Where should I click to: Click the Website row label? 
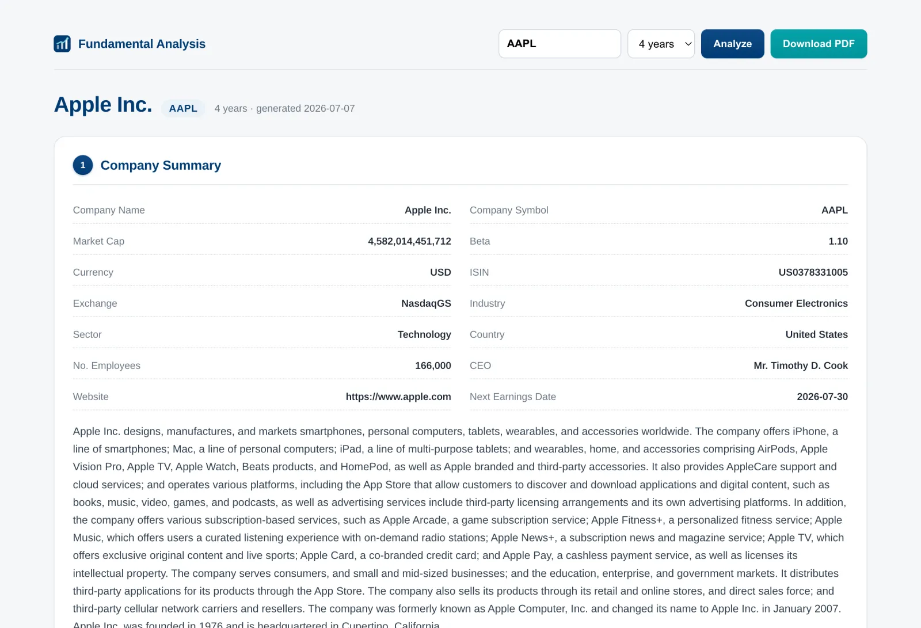pos(90,397)
